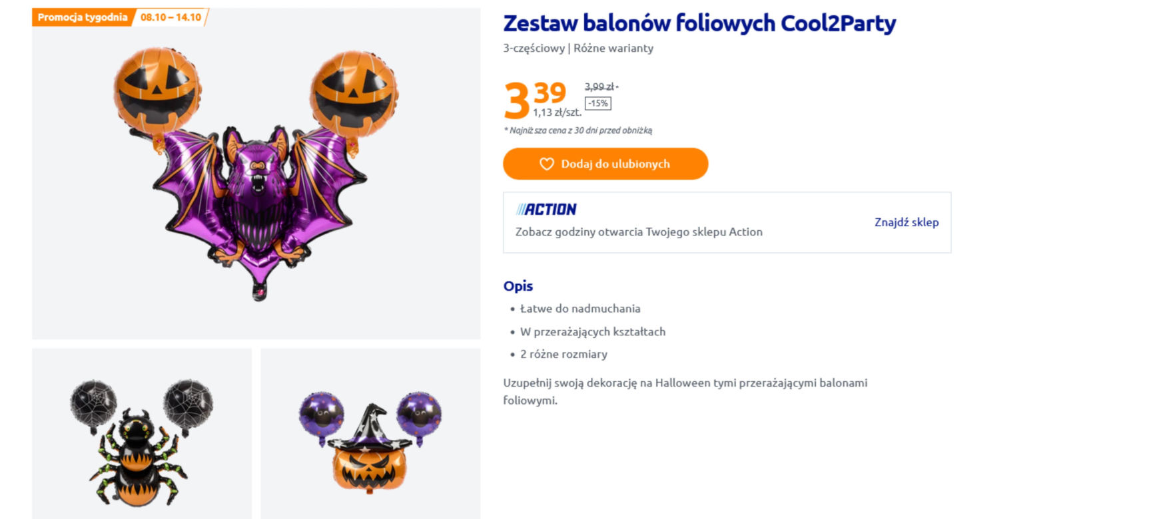Click the heart icon in favorites button
The image size is (1169, 519).
click(546, 164)
